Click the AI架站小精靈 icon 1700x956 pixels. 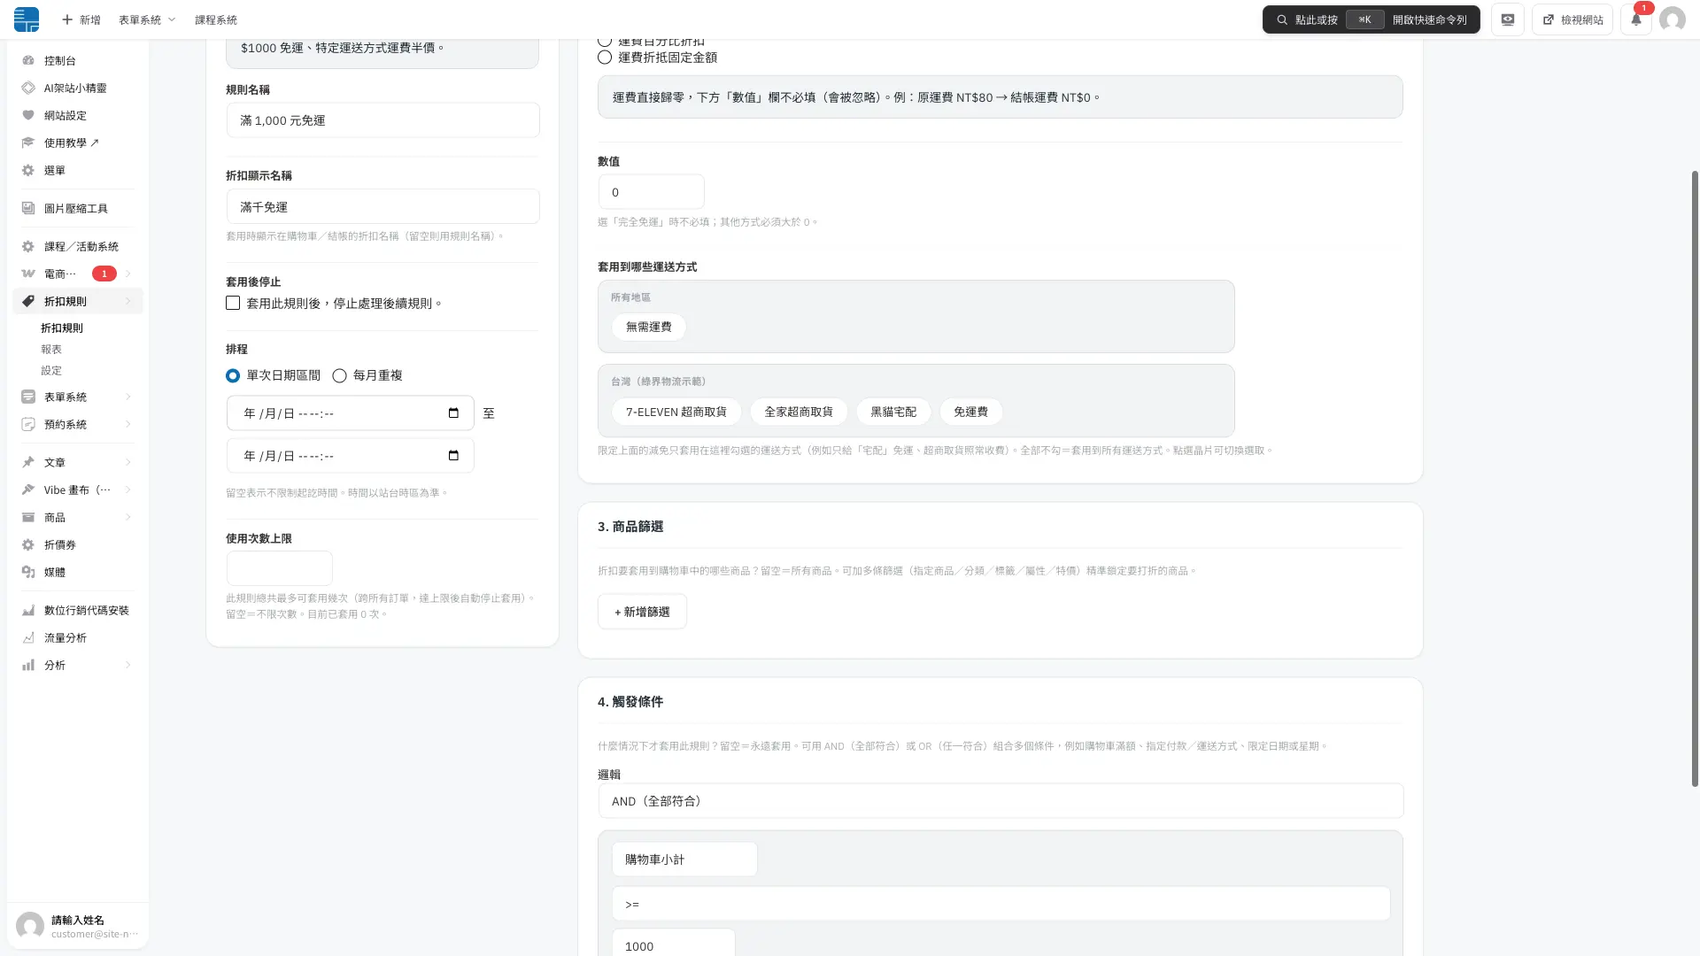tap(28, 88)
